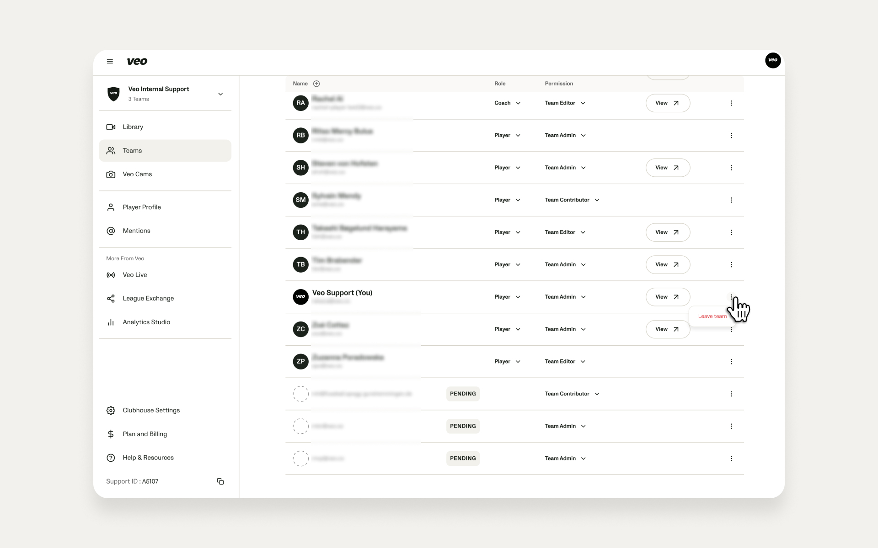Click the Permission column header
878x548 pixels.
point(559,84)
